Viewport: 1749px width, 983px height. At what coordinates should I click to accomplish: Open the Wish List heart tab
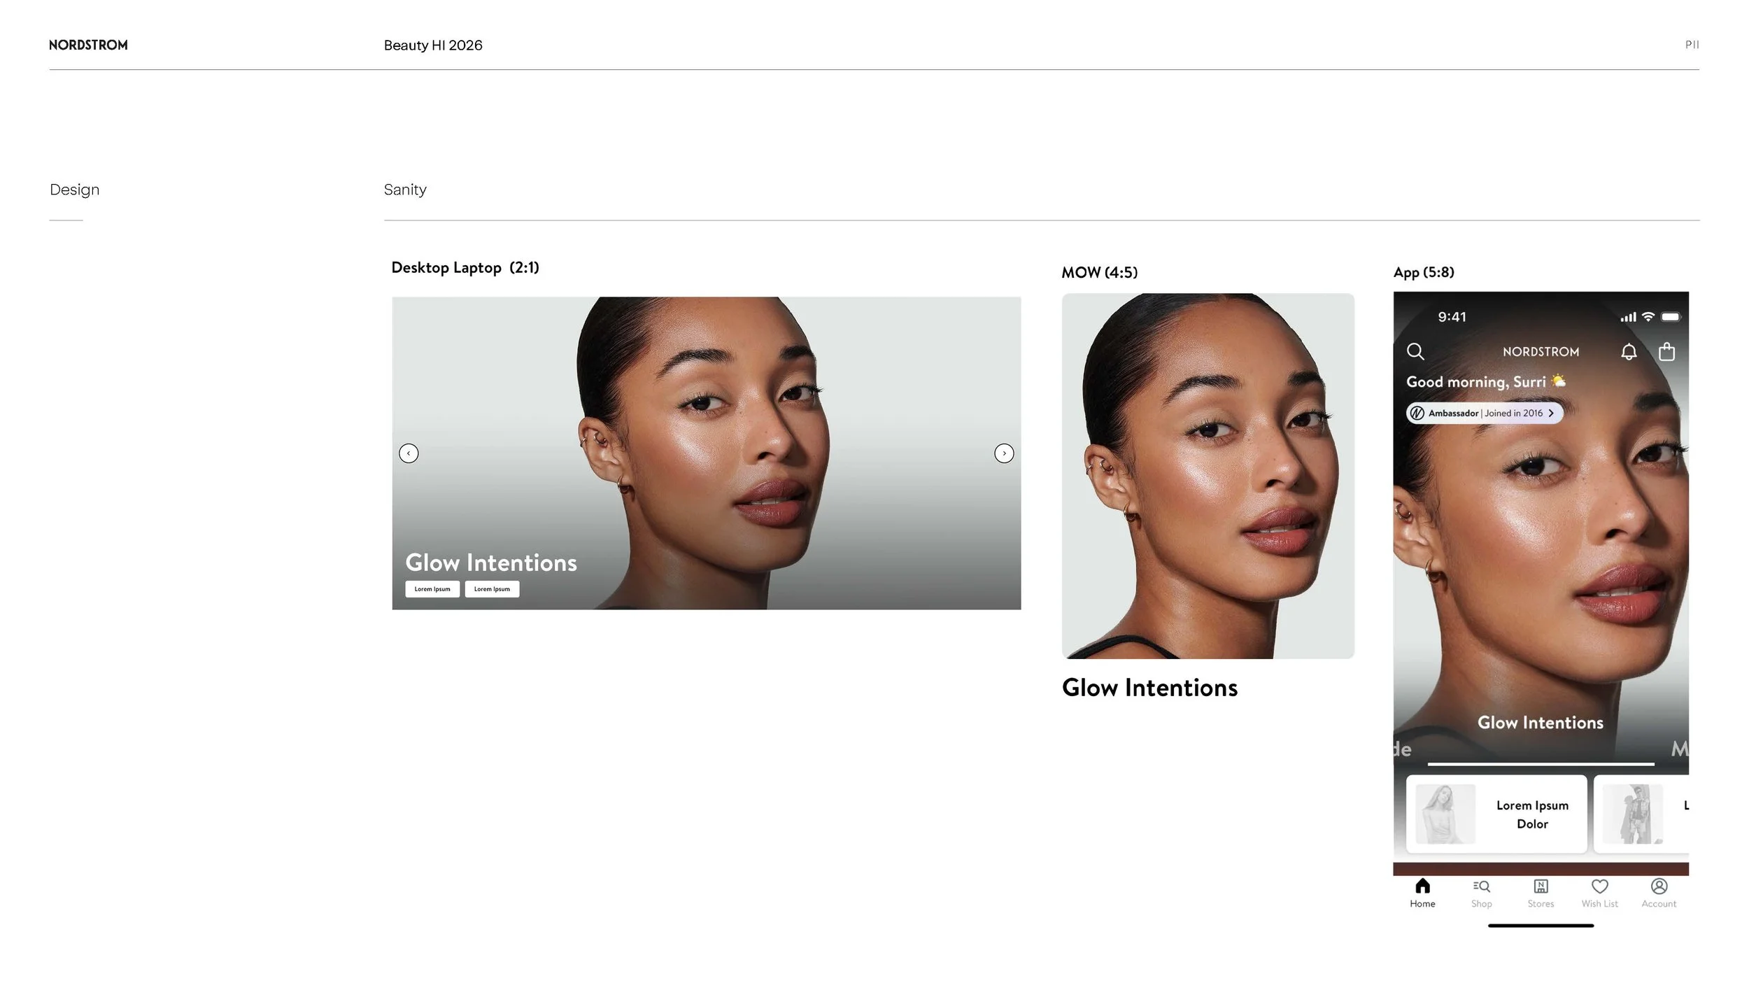(x=1599, y=887)
